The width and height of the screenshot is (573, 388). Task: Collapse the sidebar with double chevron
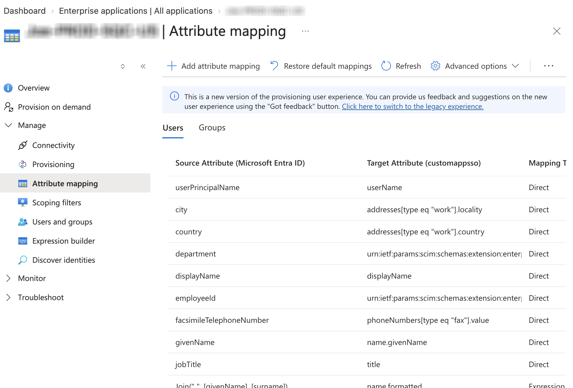point(143,66)
